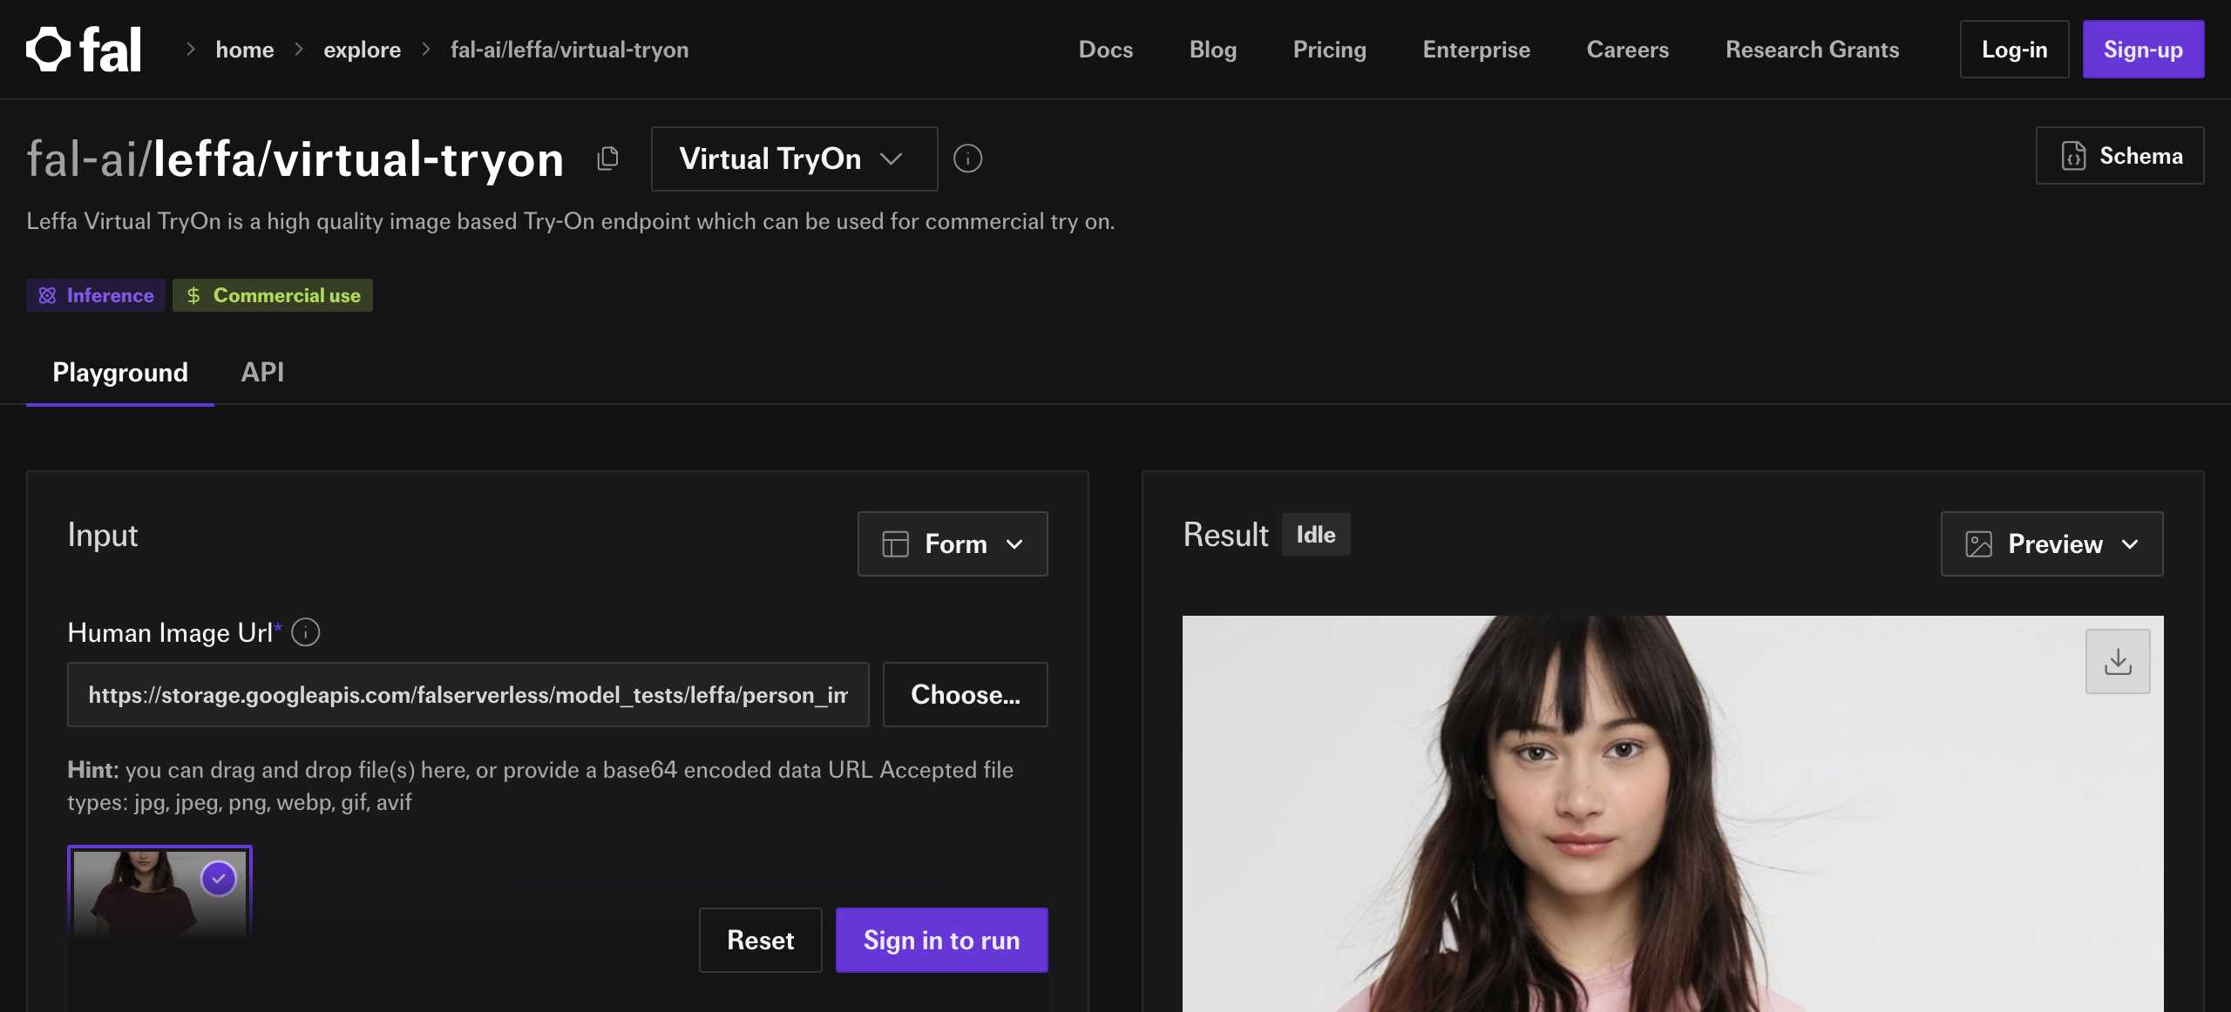Open the Pricing page link
This screenshot has height=1012, width=2231.
coord(1329,50)
